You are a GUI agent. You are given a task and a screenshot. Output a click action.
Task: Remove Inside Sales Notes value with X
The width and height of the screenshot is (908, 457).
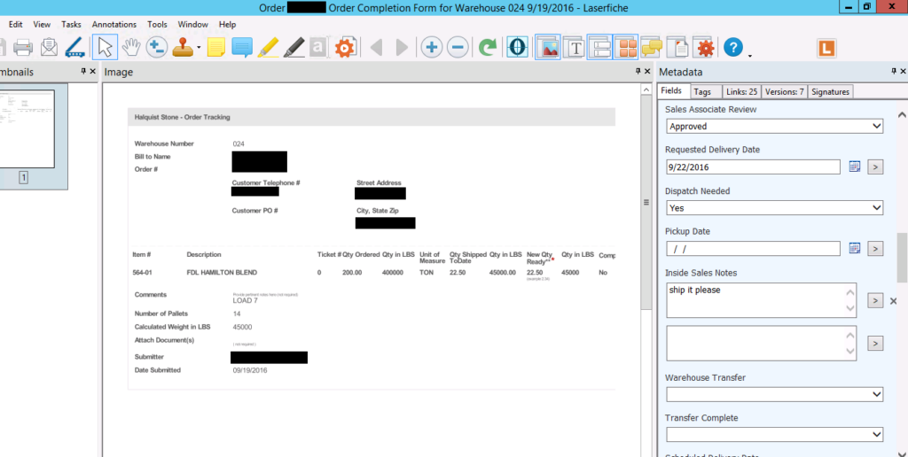coord(893,301)
